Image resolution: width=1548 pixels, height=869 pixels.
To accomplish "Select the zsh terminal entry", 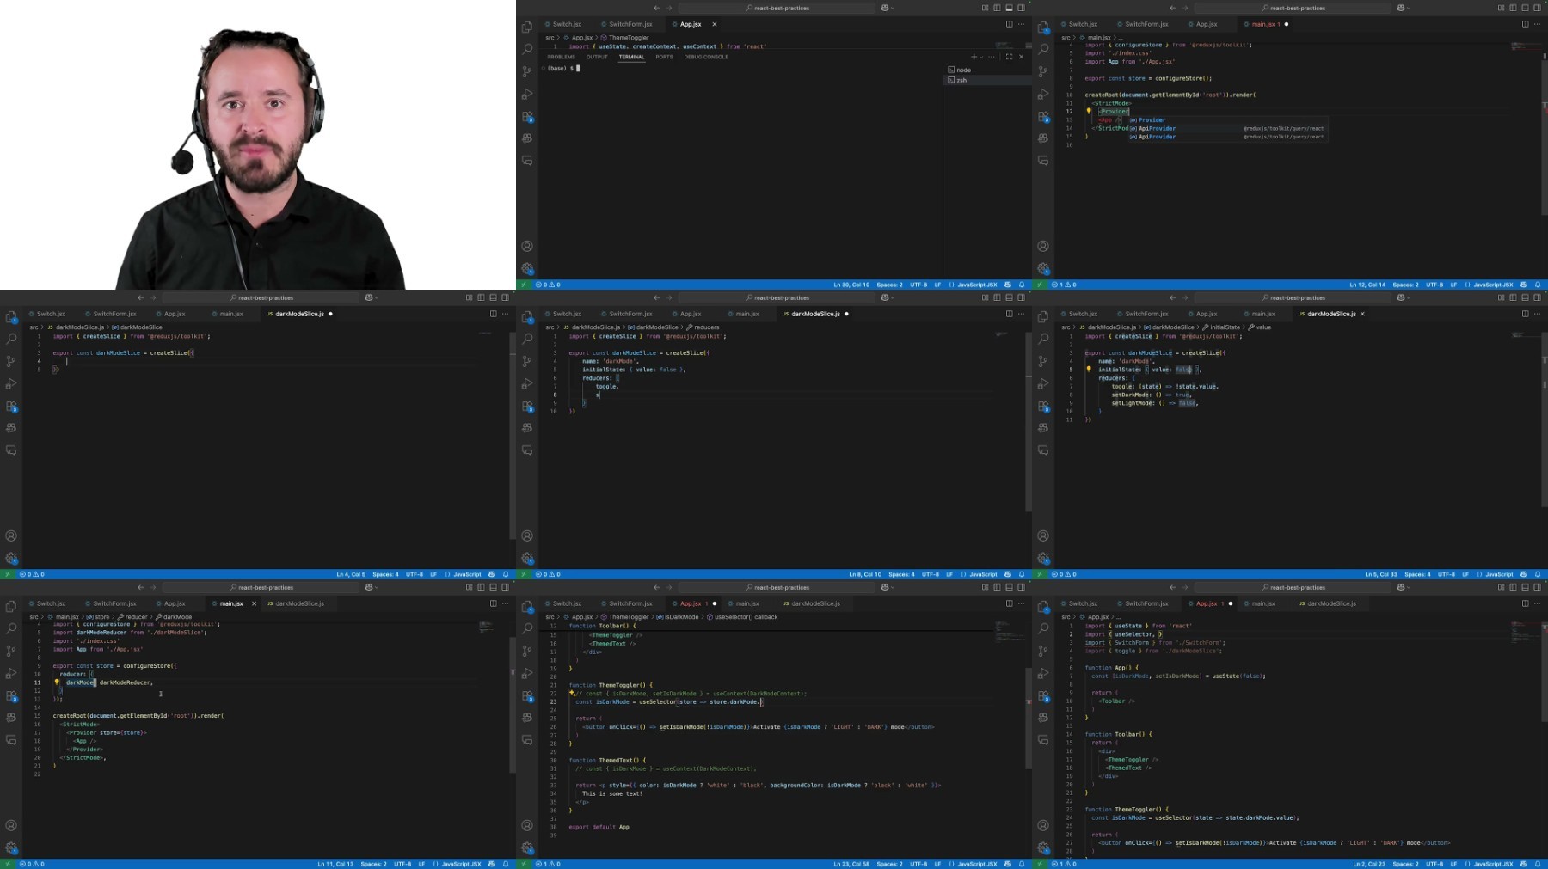I will [x=987, y=80].
